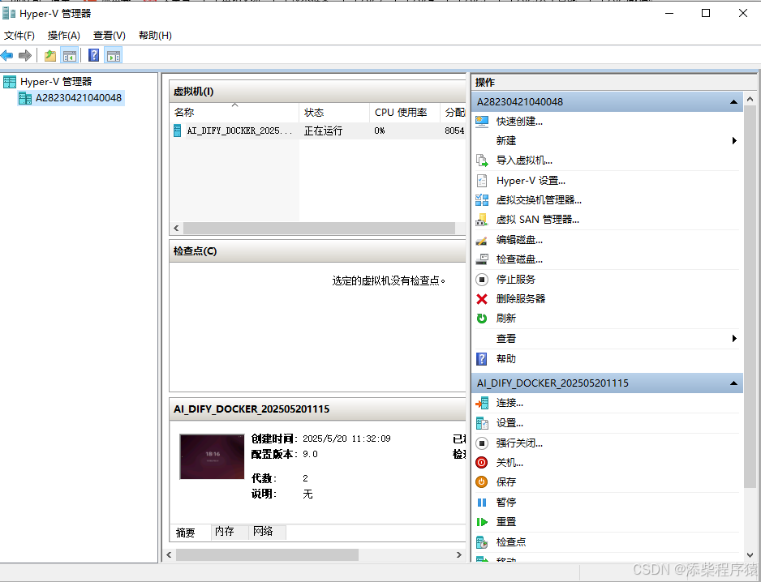Click the virtual machine list horizontal scrollbar

point(319,228)
